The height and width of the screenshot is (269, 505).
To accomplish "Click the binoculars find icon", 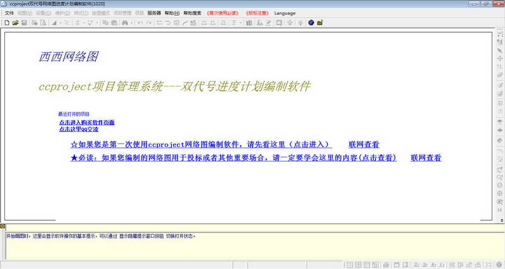I will coord(125,23).
